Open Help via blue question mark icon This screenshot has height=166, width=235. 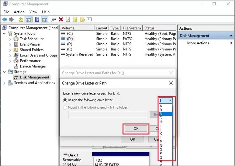point(37,20)
